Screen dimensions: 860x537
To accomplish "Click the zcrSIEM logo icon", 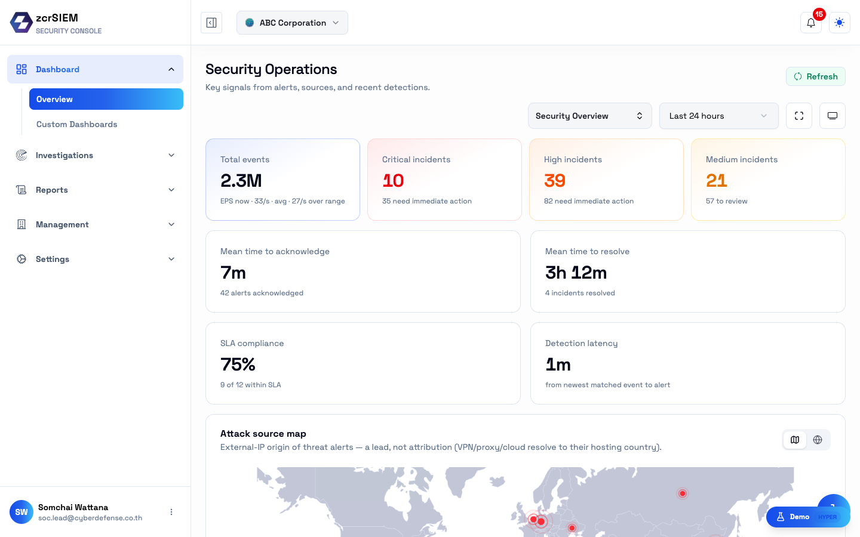I will coord(21,23).
